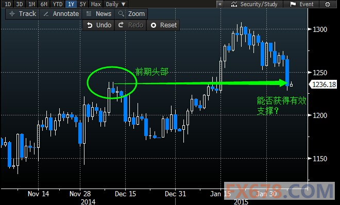
Task: Click the 1250 price axis label
Action: click(319, 73)
